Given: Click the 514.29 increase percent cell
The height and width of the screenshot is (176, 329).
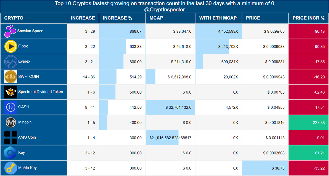Looking at the screenshot, I should pos(122,77).
